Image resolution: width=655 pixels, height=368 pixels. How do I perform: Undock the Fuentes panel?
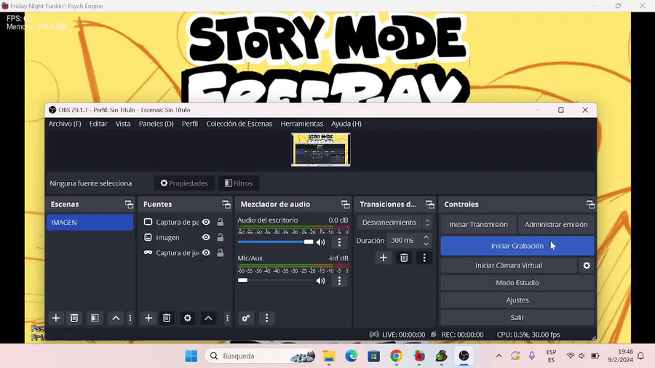click(x=226, y=204)
